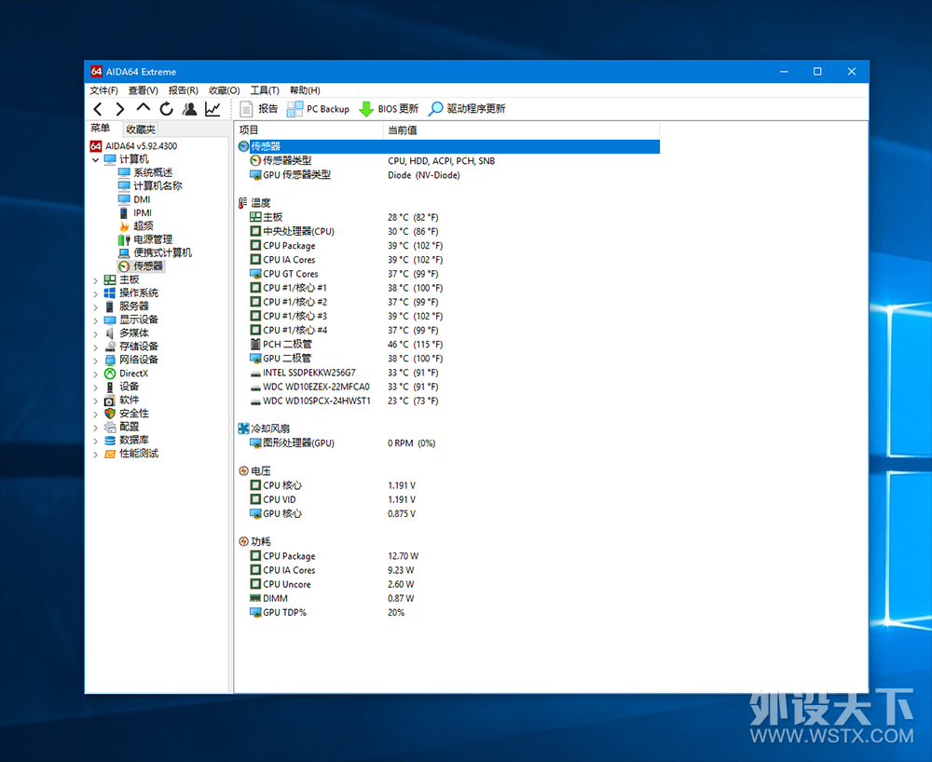
Task: Expand the 网络设备 tree node
Action: (95, 361)
